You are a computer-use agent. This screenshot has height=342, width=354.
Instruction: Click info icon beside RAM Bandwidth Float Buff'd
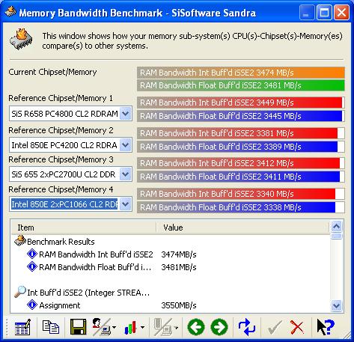coord(32,266)
